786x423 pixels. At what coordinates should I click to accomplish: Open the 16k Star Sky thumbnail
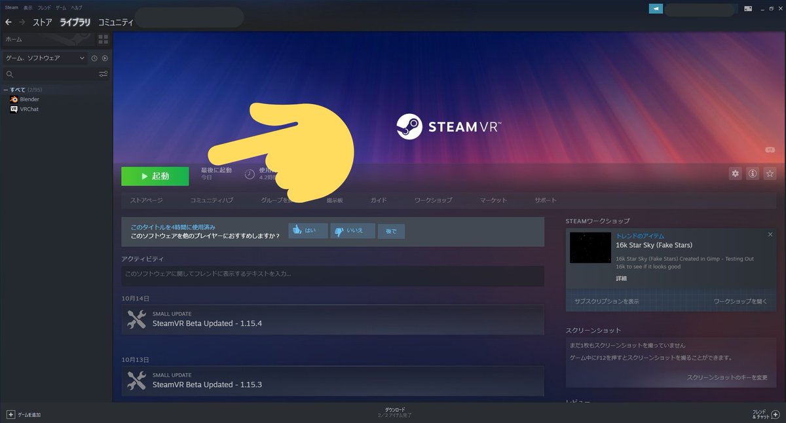pyautogui.click(x=590, y=248)
